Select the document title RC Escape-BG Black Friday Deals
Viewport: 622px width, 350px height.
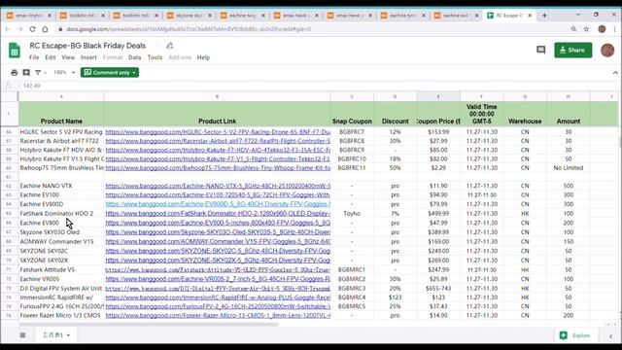(x=87, y=46)
